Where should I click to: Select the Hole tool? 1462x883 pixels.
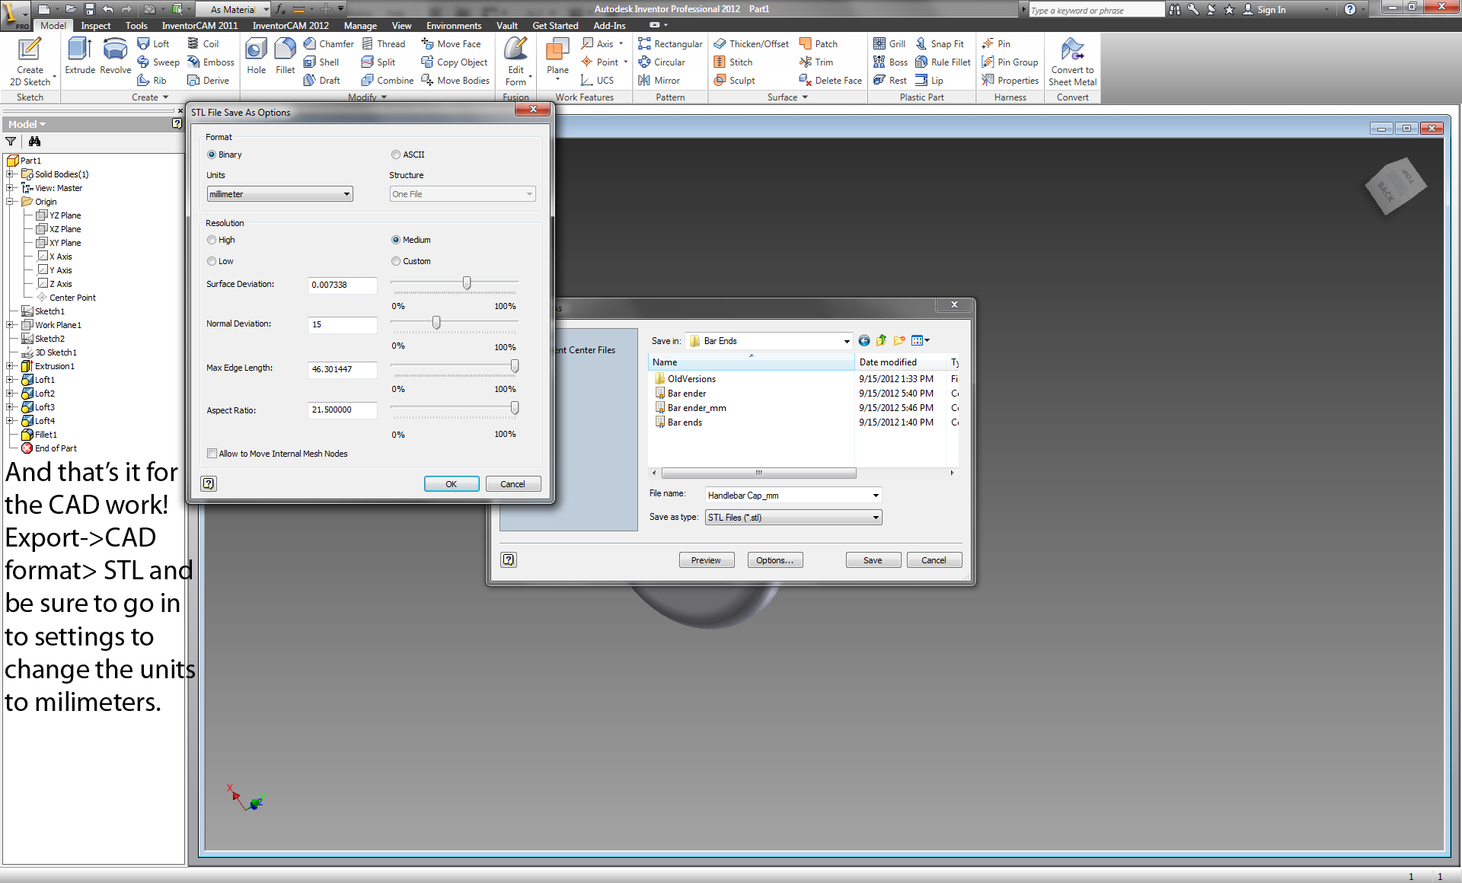[257, 56]
